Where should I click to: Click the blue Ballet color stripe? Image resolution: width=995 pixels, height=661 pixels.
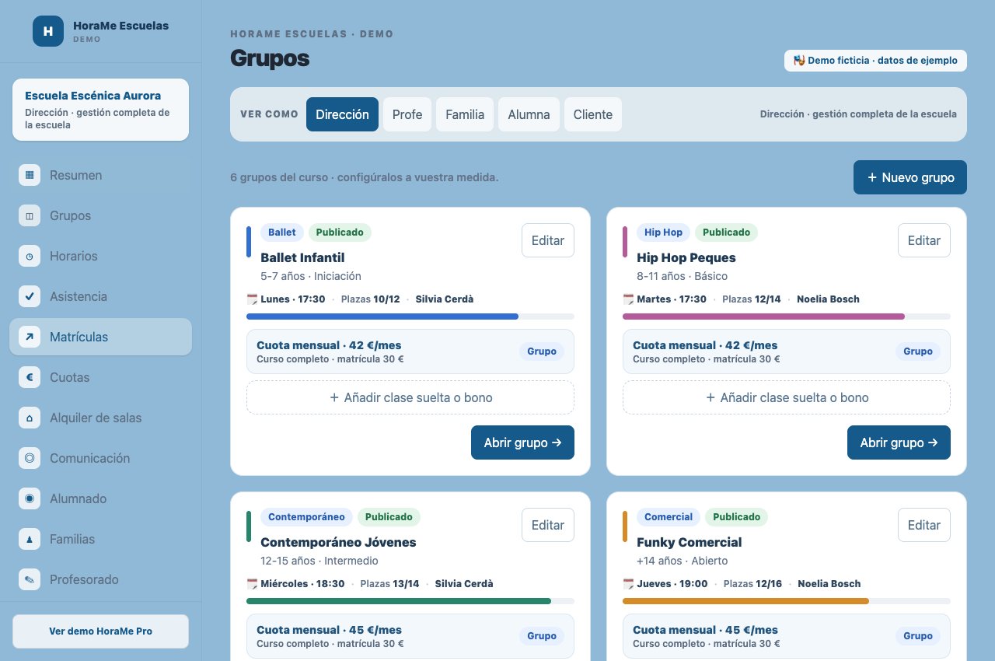pyautogui.click(x=249, y=242)
